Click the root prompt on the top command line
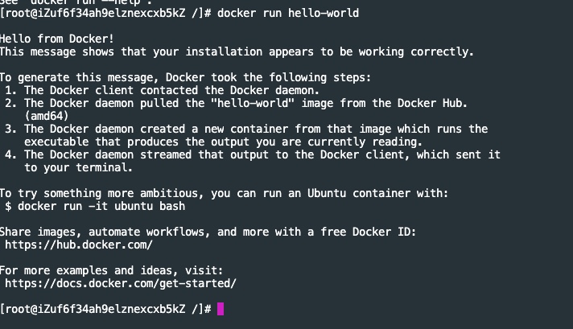 106,13
